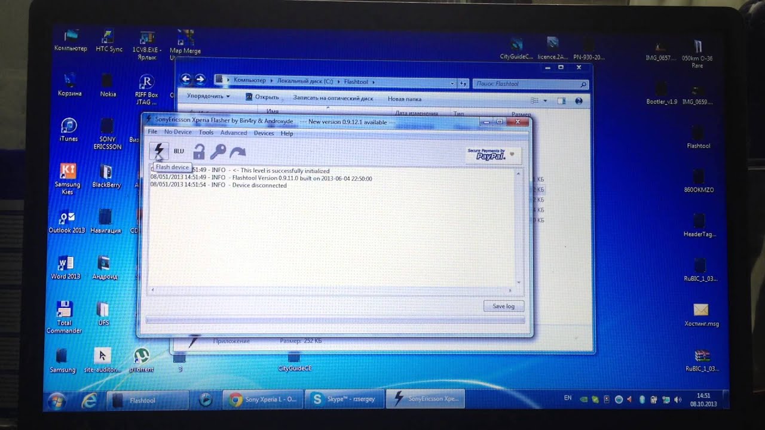765x430 pixels.
Task: Select the Word 2013 desktop icon
Action: pos(66,268)
